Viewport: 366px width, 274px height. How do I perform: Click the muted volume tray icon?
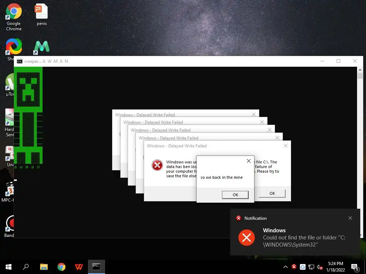pyautogui.click(x=320, y=267)
